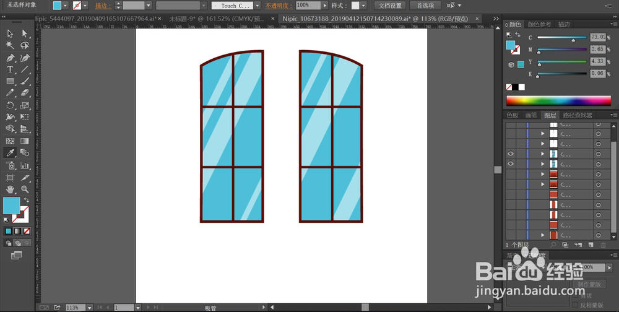Screen dimensions: 619x312
Task: Choose the Rectangle tool
Action: [11, 81]
